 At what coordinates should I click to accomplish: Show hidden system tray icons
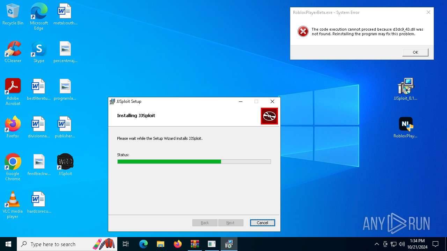tap(376, 244)
